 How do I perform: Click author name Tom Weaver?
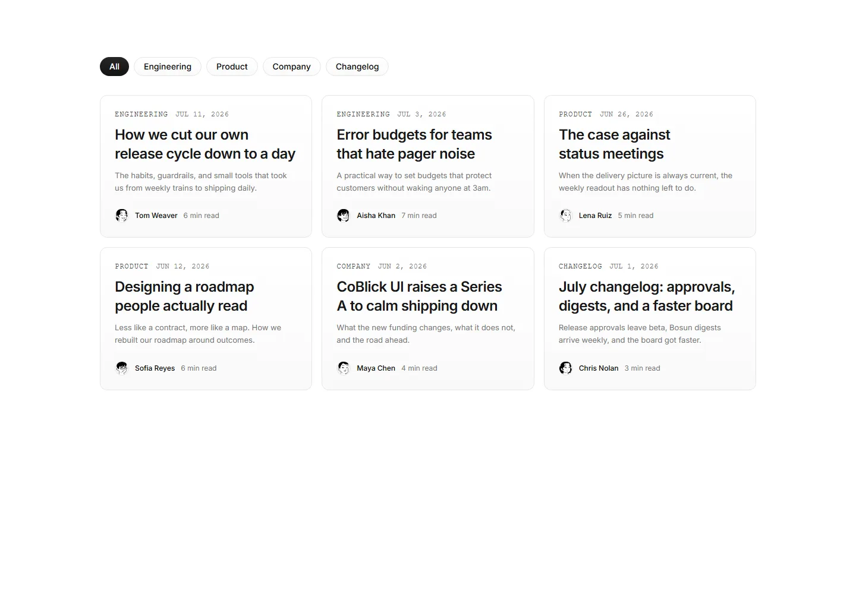[156, 216]
